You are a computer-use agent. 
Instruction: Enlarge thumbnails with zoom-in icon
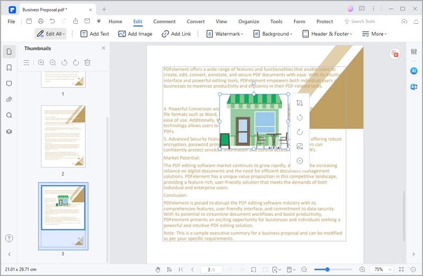pyautogui.click(x=41, y=62)
